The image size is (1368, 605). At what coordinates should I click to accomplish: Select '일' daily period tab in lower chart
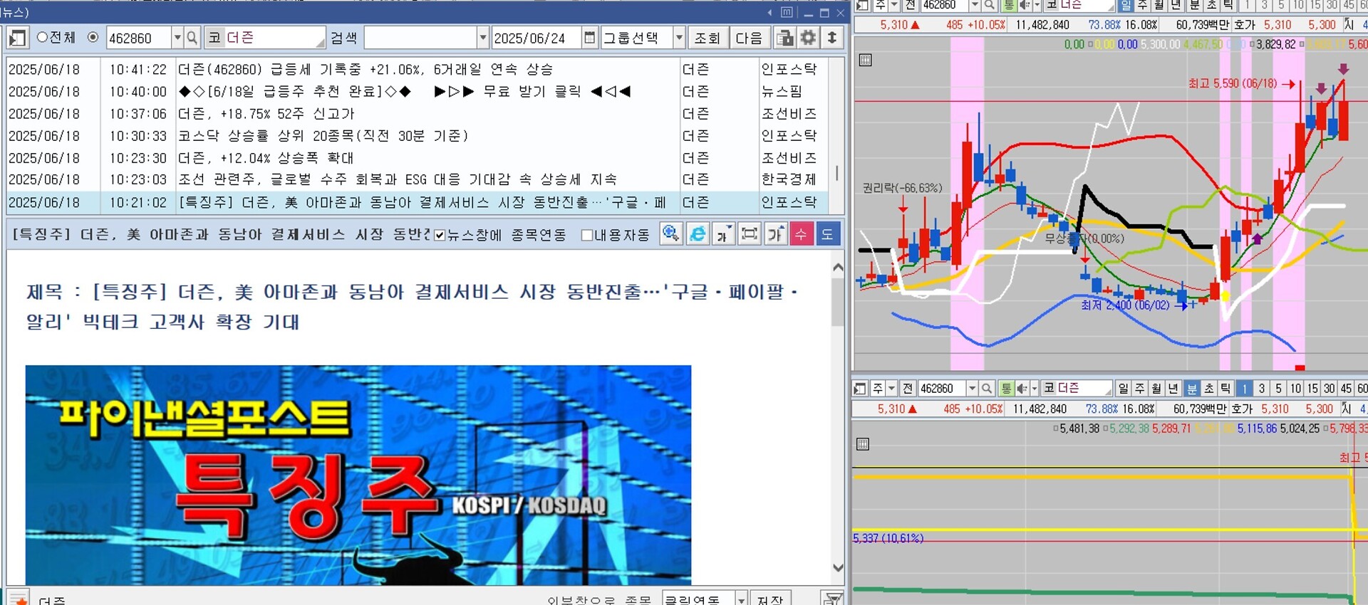point(1123,388)
